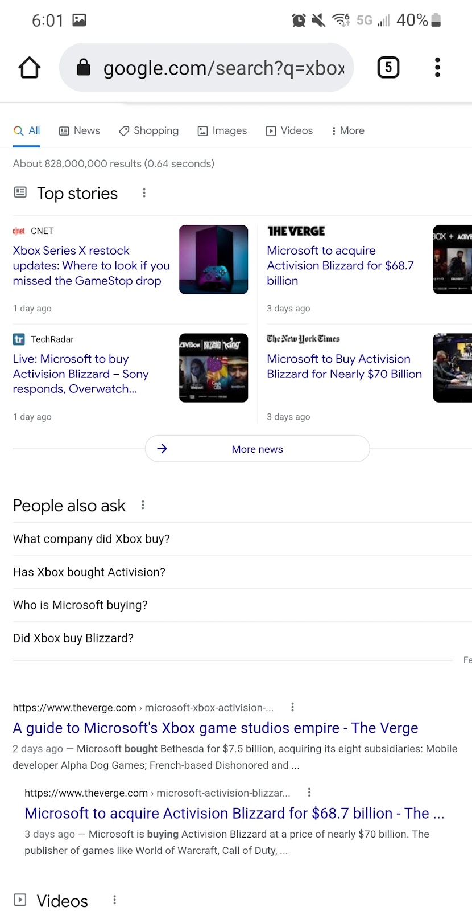Open Top stories options menu

144,193
